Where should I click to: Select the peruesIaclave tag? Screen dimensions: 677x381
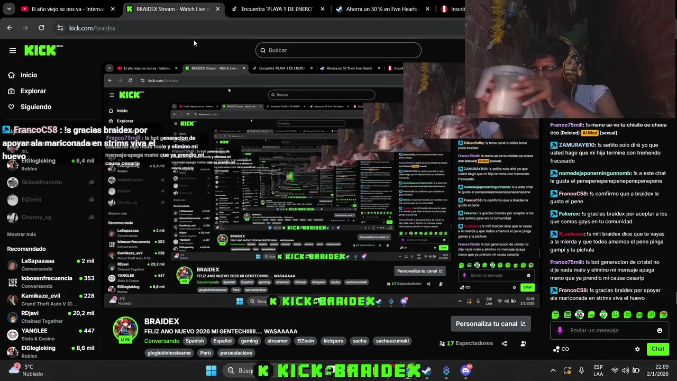pyautogui.click(x=236, y=353)
